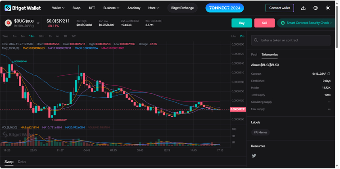
Task: Click the shield icon in Security Check
Action: pos(282,23)
